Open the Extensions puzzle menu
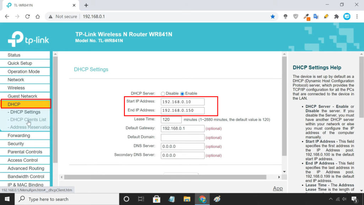The image size is (364, 205). click(336, 16)
